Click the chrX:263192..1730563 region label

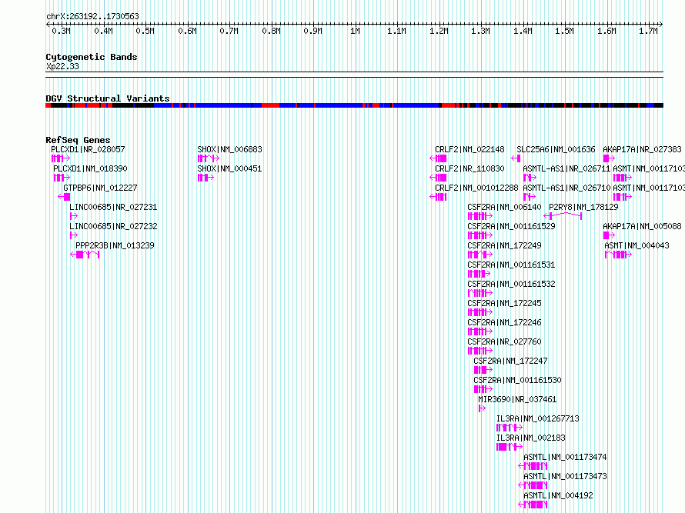(x=92, y=16)
